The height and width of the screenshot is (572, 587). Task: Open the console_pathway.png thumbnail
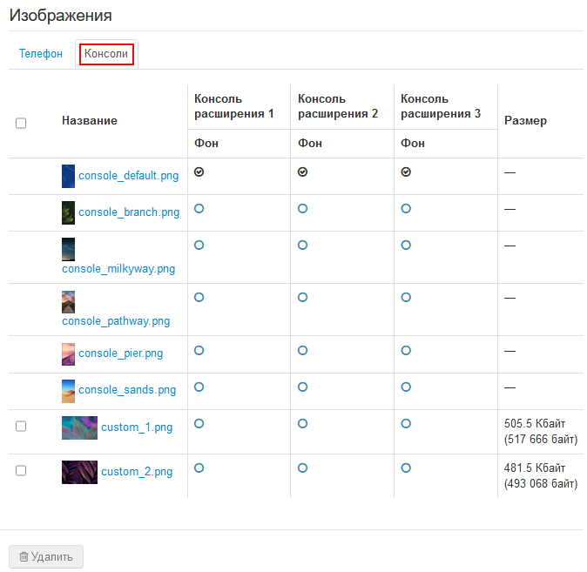[68, 302]
